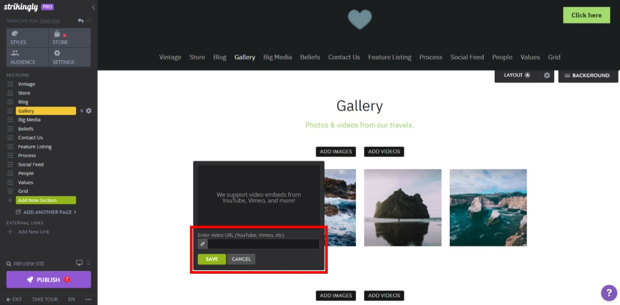Switch to mobile preview mode
The image size is (620, 305).
pos(89,263)
